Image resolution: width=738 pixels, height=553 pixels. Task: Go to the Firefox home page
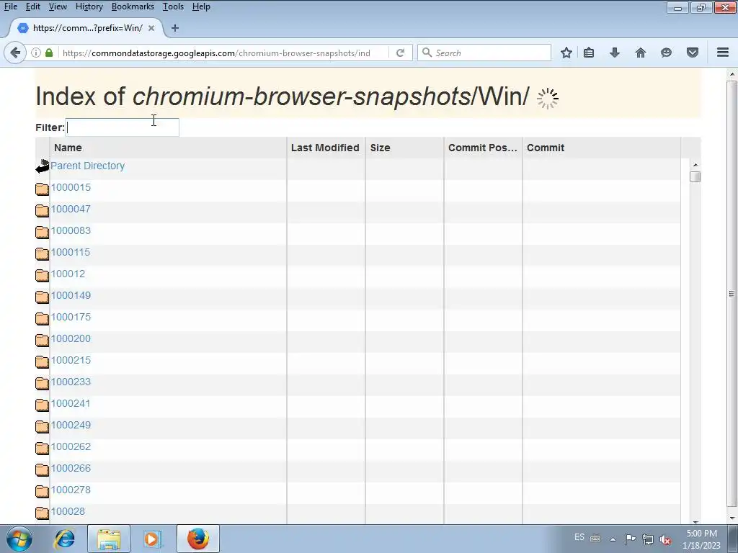pyautogui.click(x=641, y=53)
